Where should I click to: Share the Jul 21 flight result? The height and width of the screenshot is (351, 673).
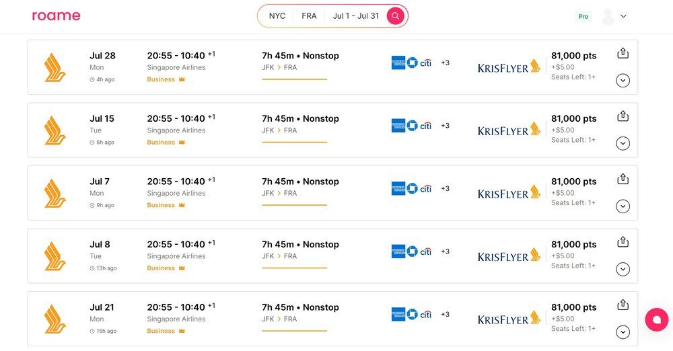tap(623, 305)
